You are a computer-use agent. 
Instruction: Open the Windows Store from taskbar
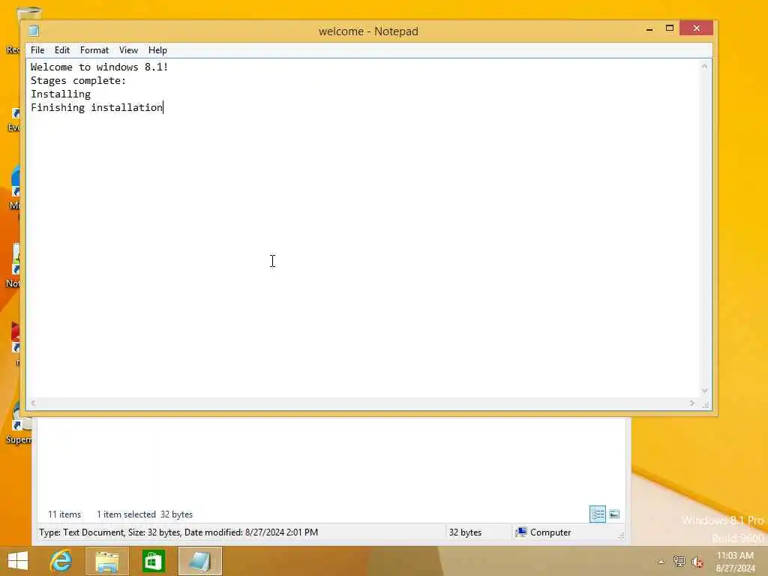153,561
